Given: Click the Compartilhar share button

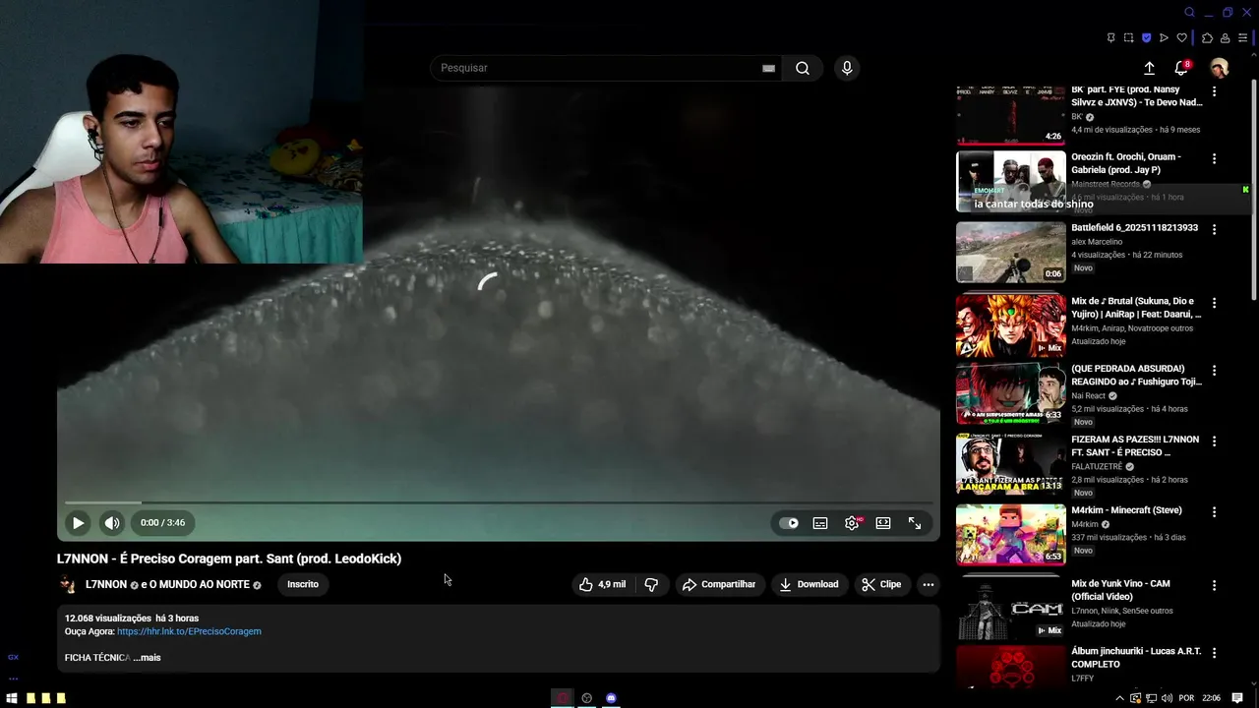Looking at the screenshot, I should pos(719,584).
